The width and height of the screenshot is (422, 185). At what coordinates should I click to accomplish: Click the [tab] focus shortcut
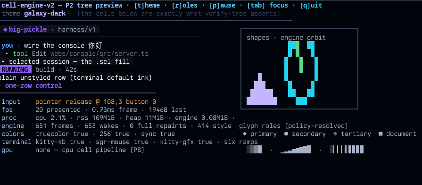coord(267,5)
